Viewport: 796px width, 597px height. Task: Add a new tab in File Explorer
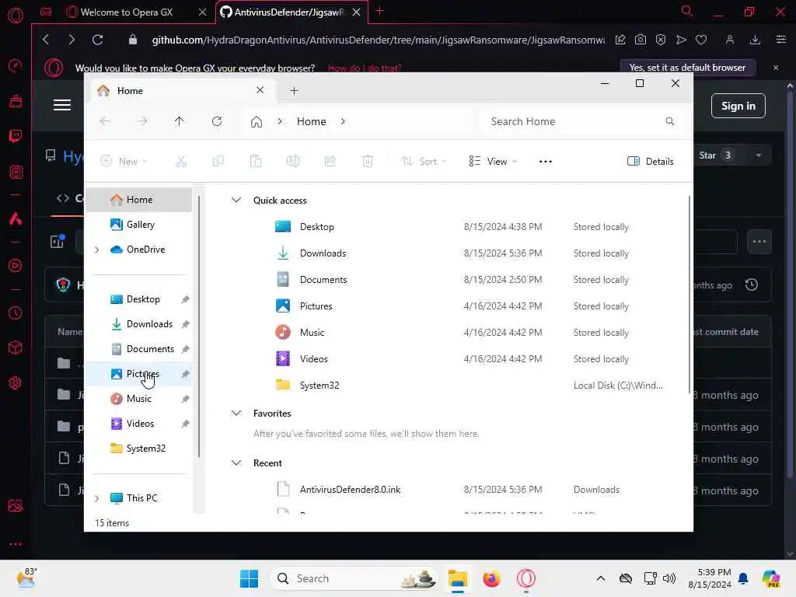[294, 91]
